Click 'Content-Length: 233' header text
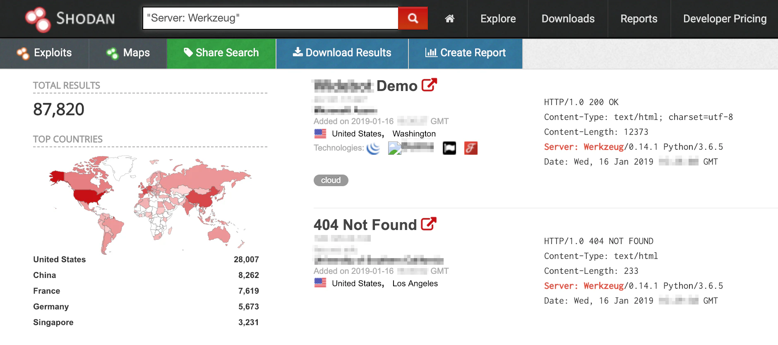Screen dimensions: 778x345 tap(591, 271)
